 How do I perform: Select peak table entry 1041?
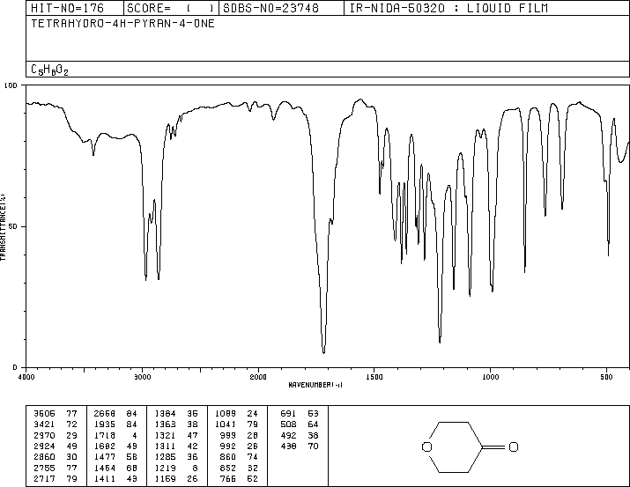coord(236,424)
